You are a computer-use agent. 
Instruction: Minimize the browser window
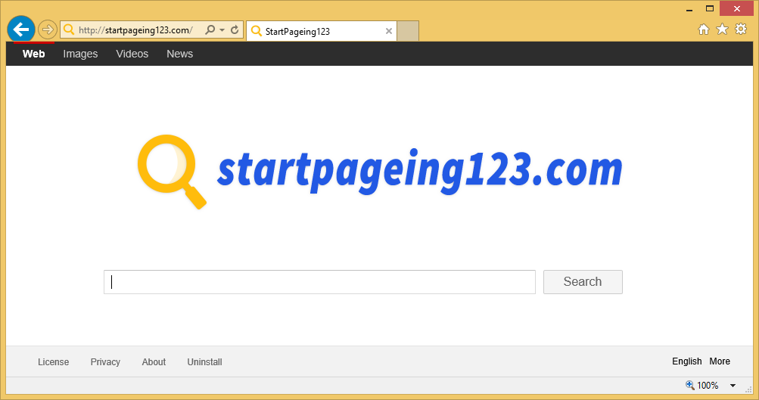click(x=689, y=9)
